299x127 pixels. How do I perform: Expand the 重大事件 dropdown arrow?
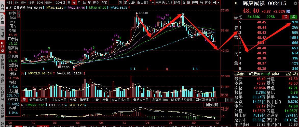click(x=153, y=3)
